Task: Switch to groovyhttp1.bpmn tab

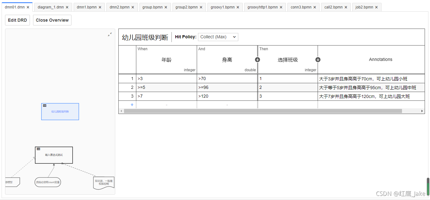Action: click(263, 7)
